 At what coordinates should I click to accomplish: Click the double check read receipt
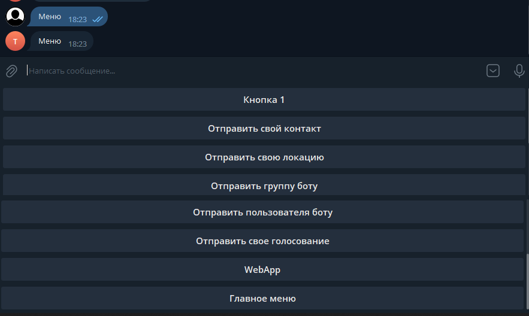click(98, 20)
